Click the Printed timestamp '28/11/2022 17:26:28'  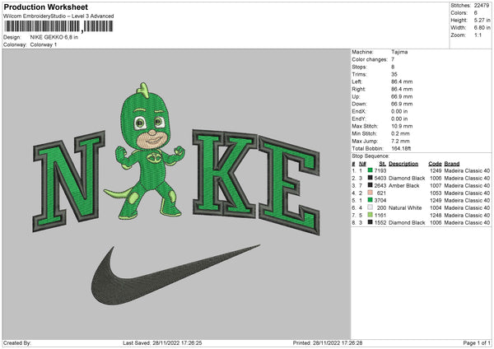point(338,342)
